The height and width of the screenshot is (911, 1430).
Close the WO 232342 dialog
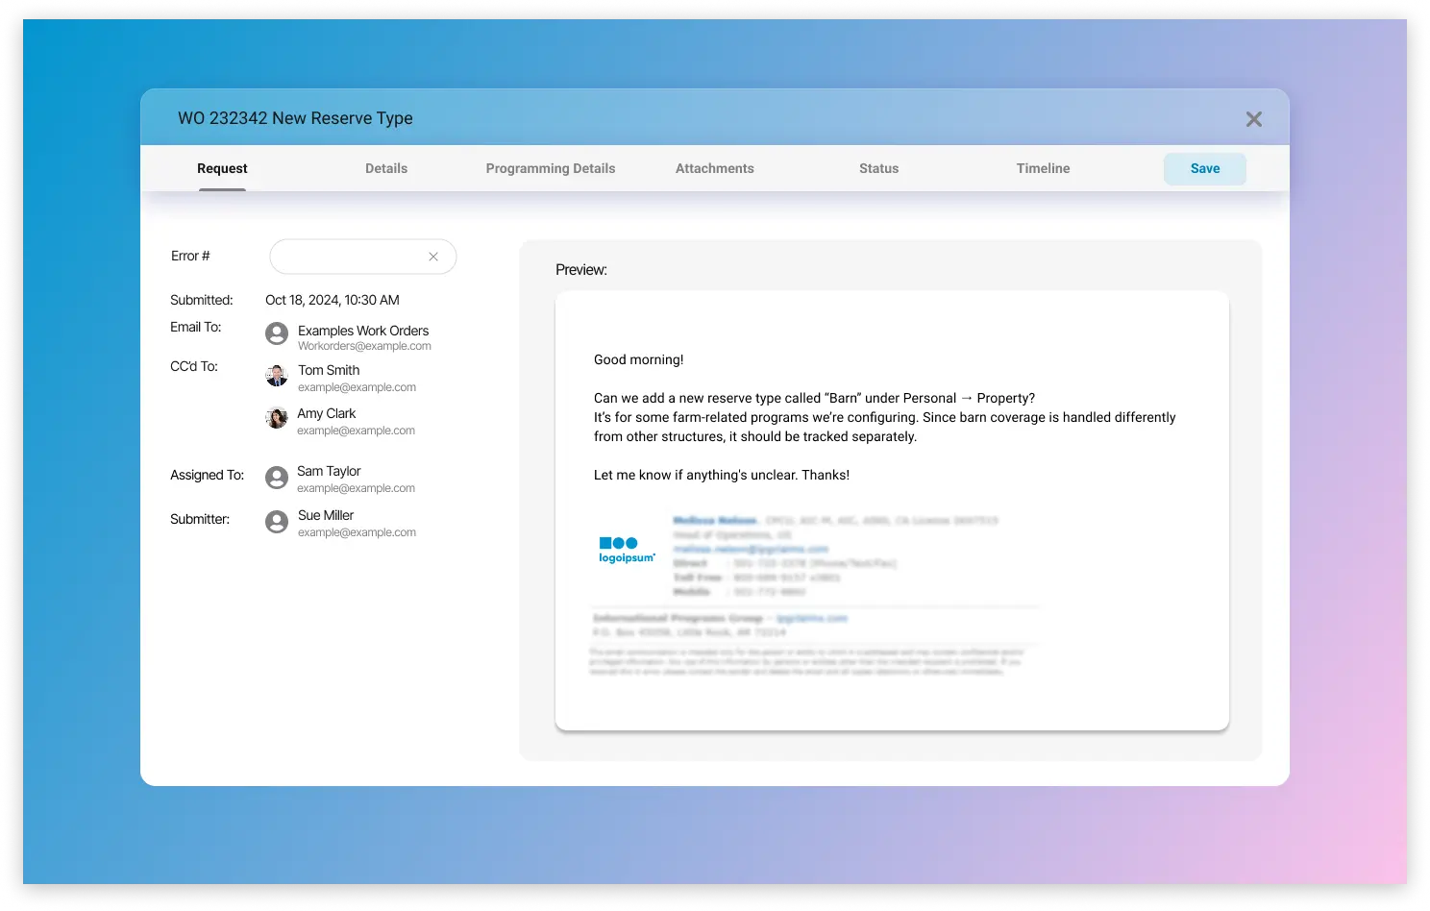coord(1254,119)
